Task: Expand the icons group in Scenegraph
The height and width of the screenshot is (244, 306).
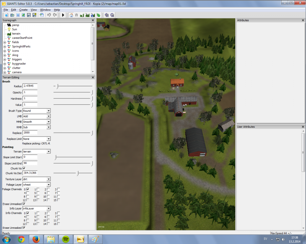Action: [5, 51]
